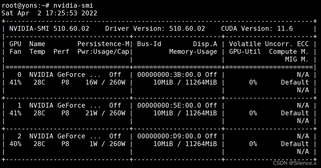Click the 'Disp.A' column header
The image size is (321, 168).
click(x=205, y=44)
